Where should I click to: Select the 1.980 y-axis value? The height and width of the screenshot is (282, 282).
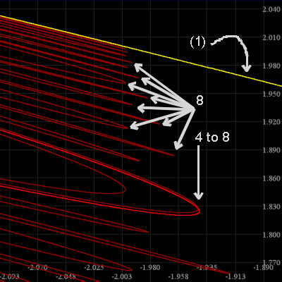[x=271, y=66]
